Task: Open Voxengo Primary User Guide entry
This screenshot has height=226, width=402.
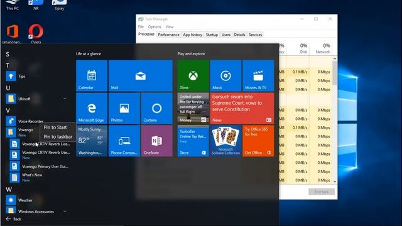Action: (40, 166)
